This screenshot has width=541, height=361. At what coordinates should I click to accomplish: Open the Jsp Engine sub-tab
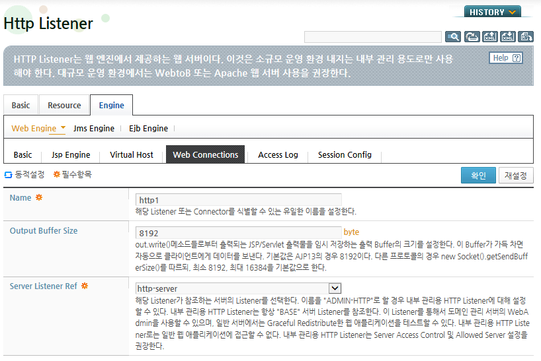coord(71,155)
